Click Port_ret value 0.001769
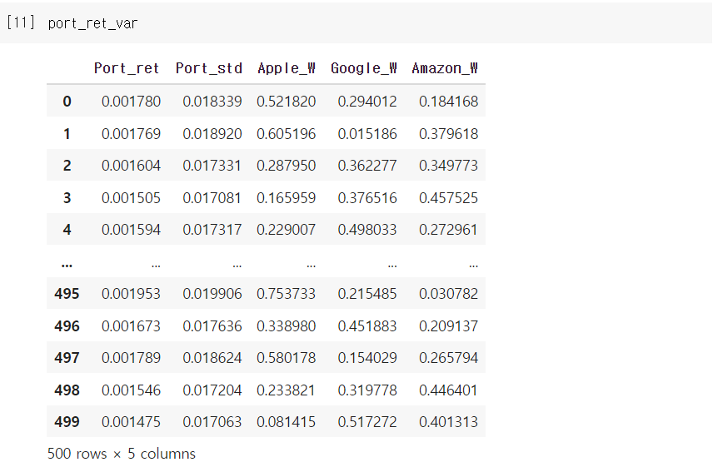713x467 pixels. [x=131, y=134]
